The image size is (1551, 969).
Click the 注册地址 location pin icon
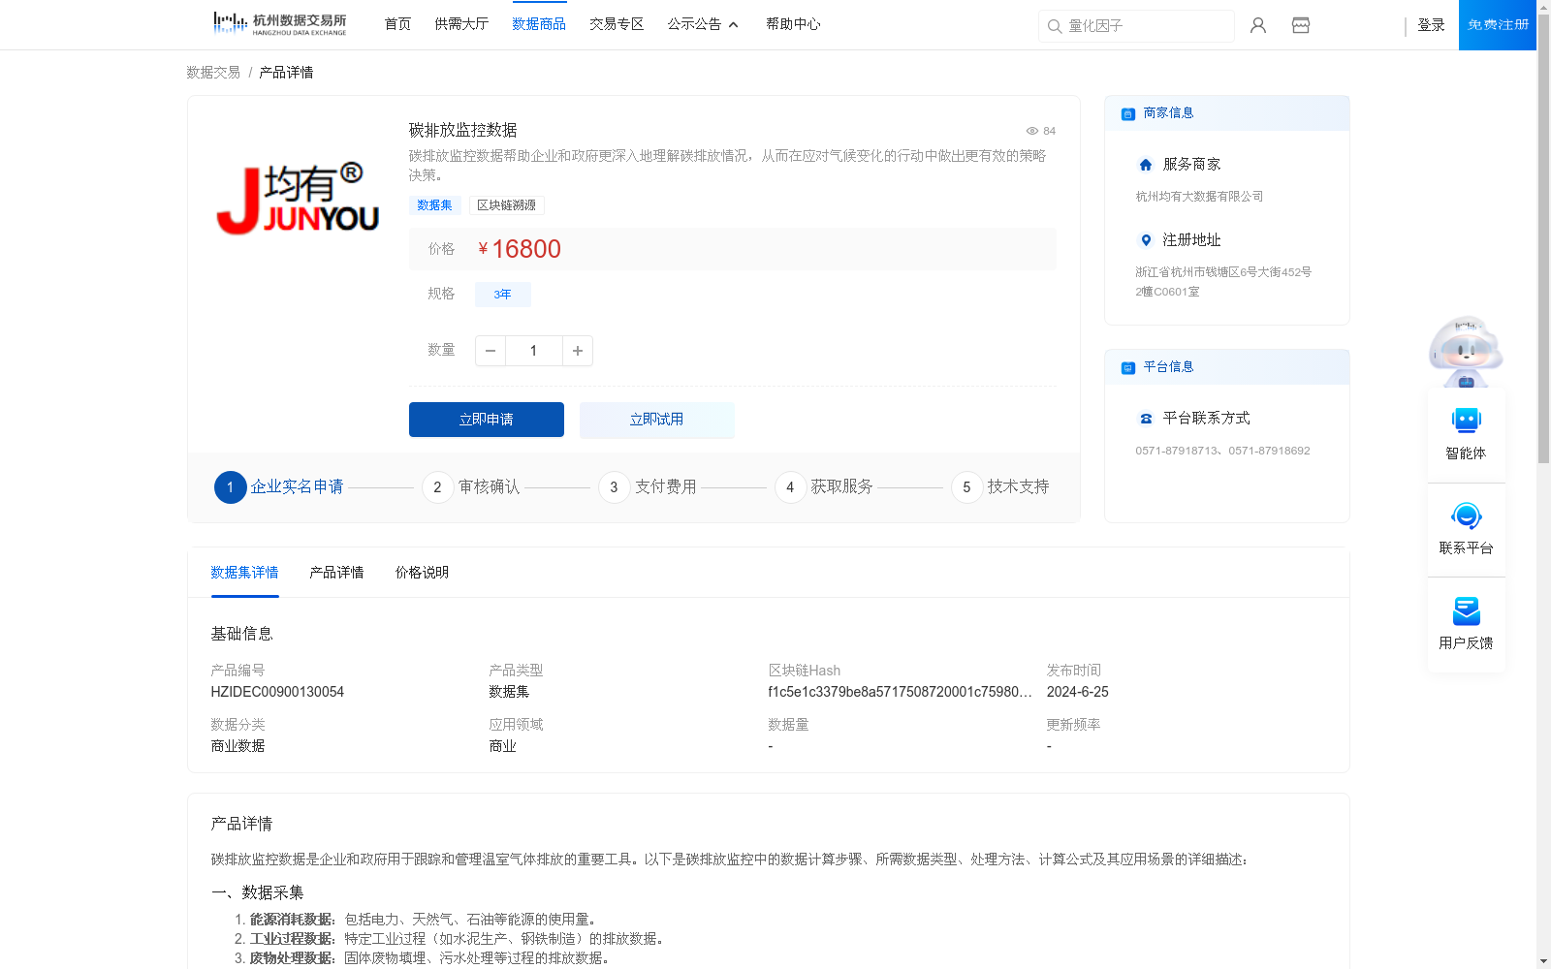1146,240
